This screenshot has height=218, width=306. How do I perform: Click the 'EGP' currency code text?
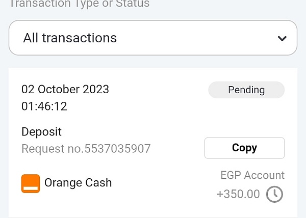(231, 175)
